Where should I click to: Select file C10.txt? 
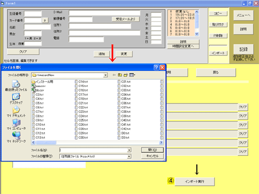tap(39, 125)
